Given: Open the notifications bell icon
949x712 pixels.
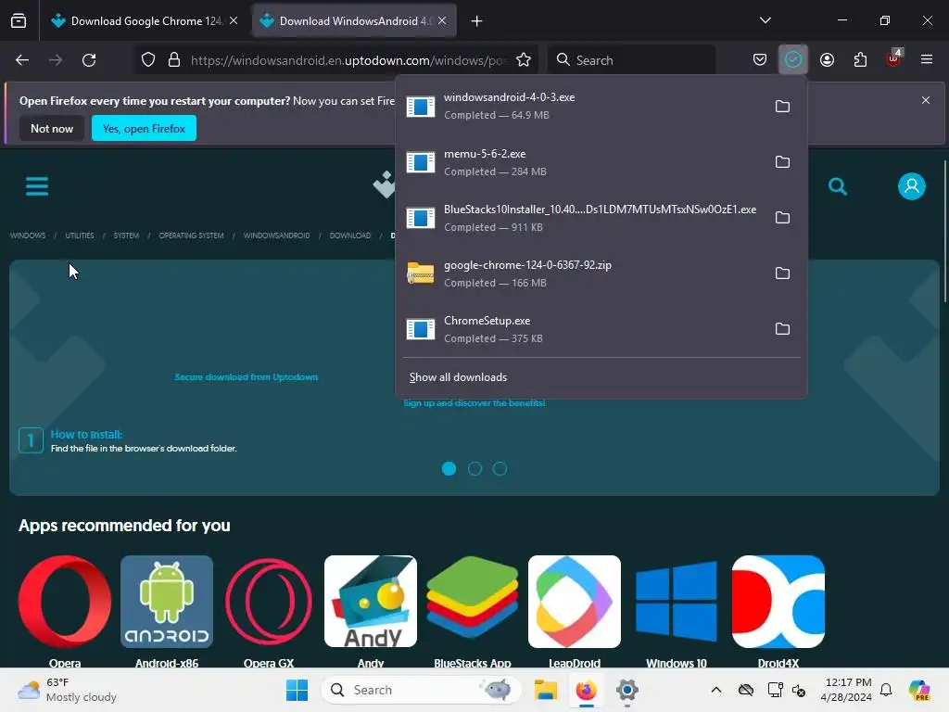Looking at the screenshot, I should click(886, 690).
